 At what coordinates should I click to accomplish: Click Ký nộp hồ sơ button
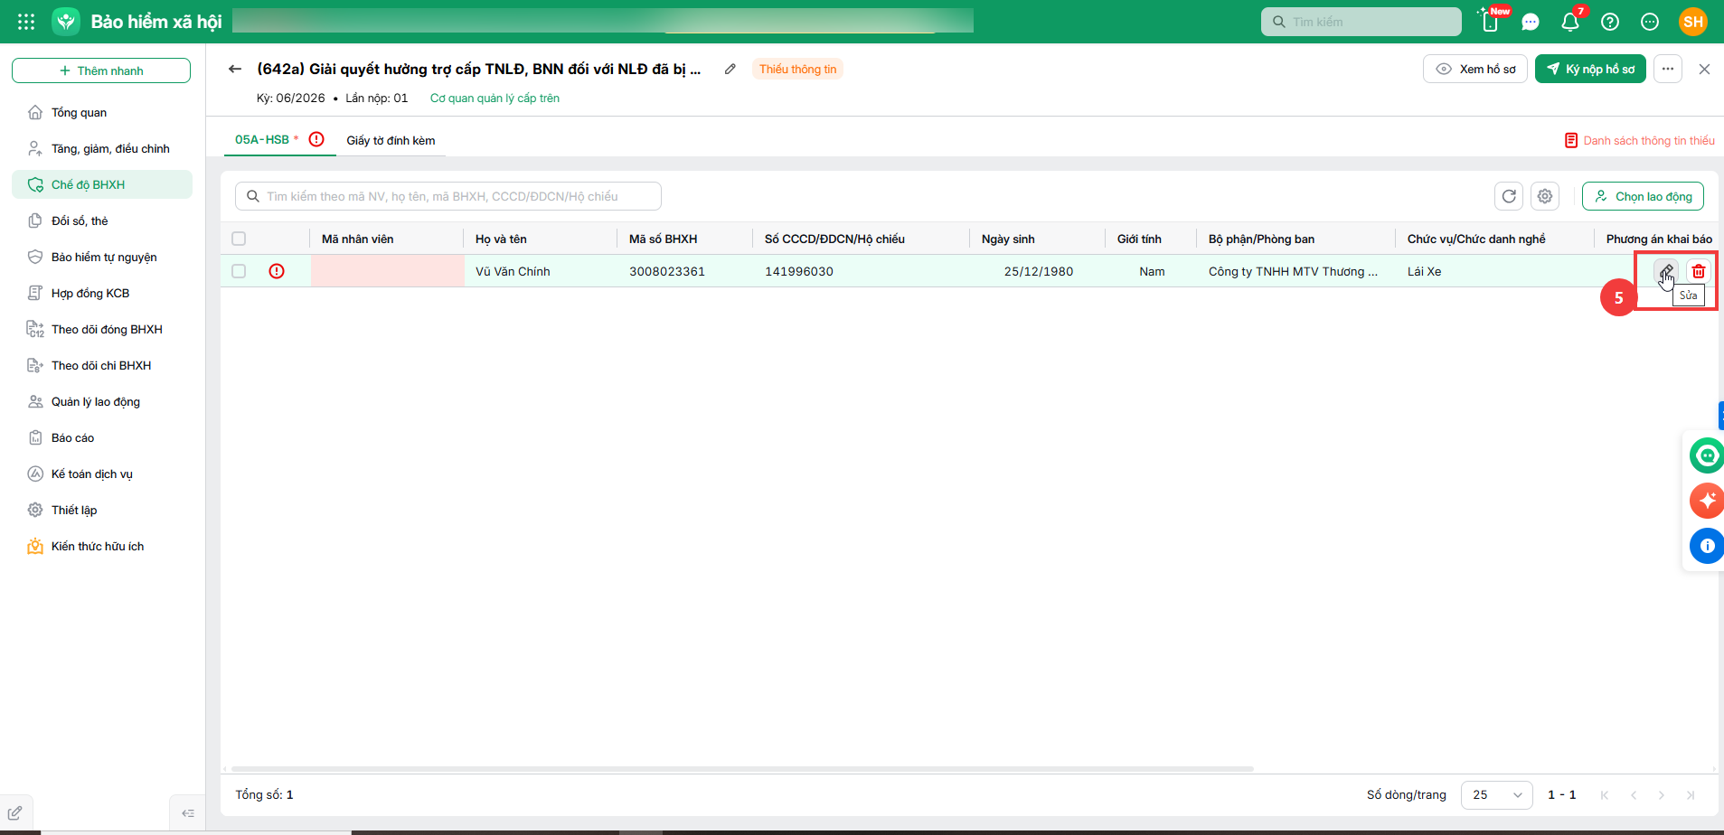coord(1590,69)
